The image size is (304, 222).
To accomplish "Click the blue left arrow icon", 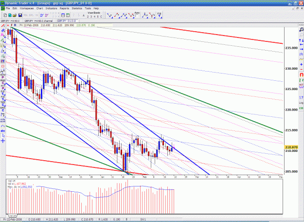I will coord(301,45).
